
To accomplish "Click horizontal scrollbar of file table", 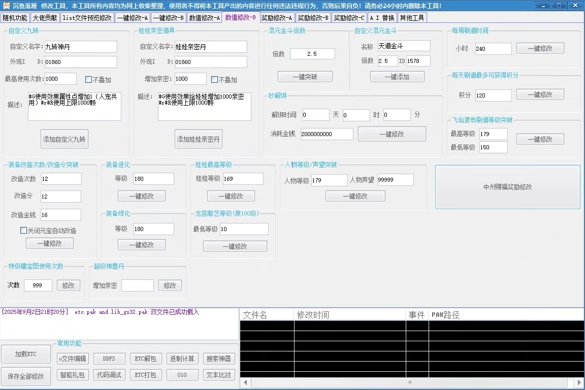I will pyautogui.click(x=410, y=382).
